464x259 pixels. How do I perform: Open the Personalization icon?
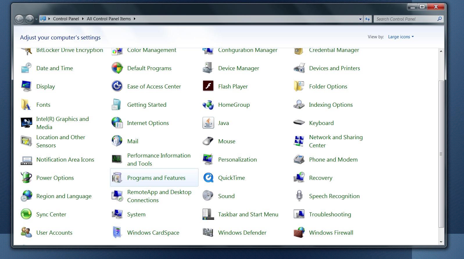pos(208,160)
